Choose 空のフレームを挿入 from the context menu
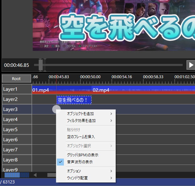The width and height of the screenshot is (195, 186). point(81,137)
